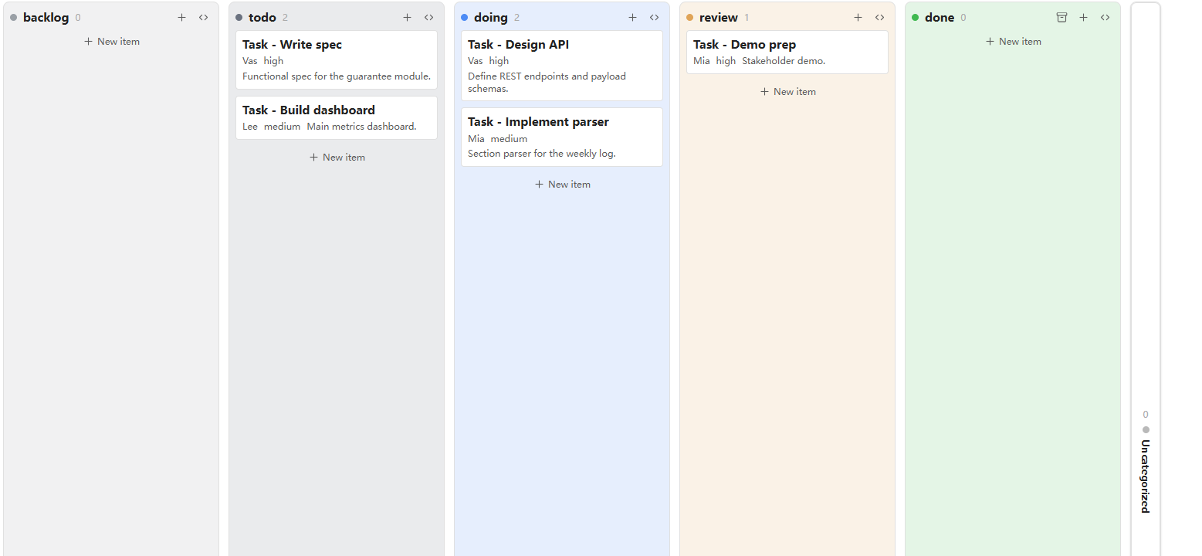
Task: Click the item count next to todo
Action: (x=285, y=18)
